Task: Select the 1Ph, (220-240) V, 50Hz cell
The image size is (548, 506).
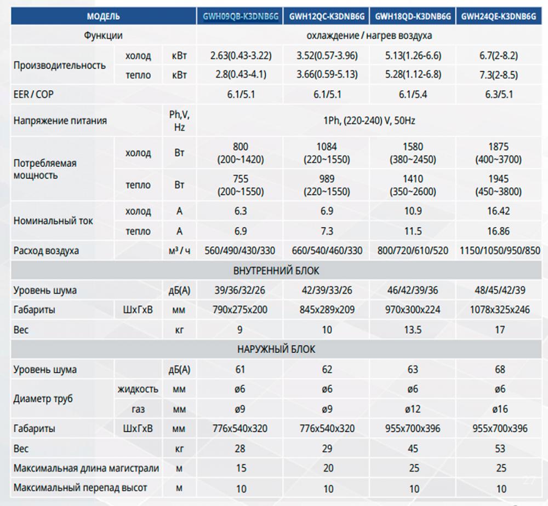Action: click(x=369, y=120)
